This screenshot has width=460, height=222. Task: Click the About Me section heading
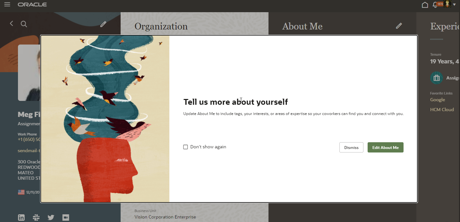tap(302, 26)
